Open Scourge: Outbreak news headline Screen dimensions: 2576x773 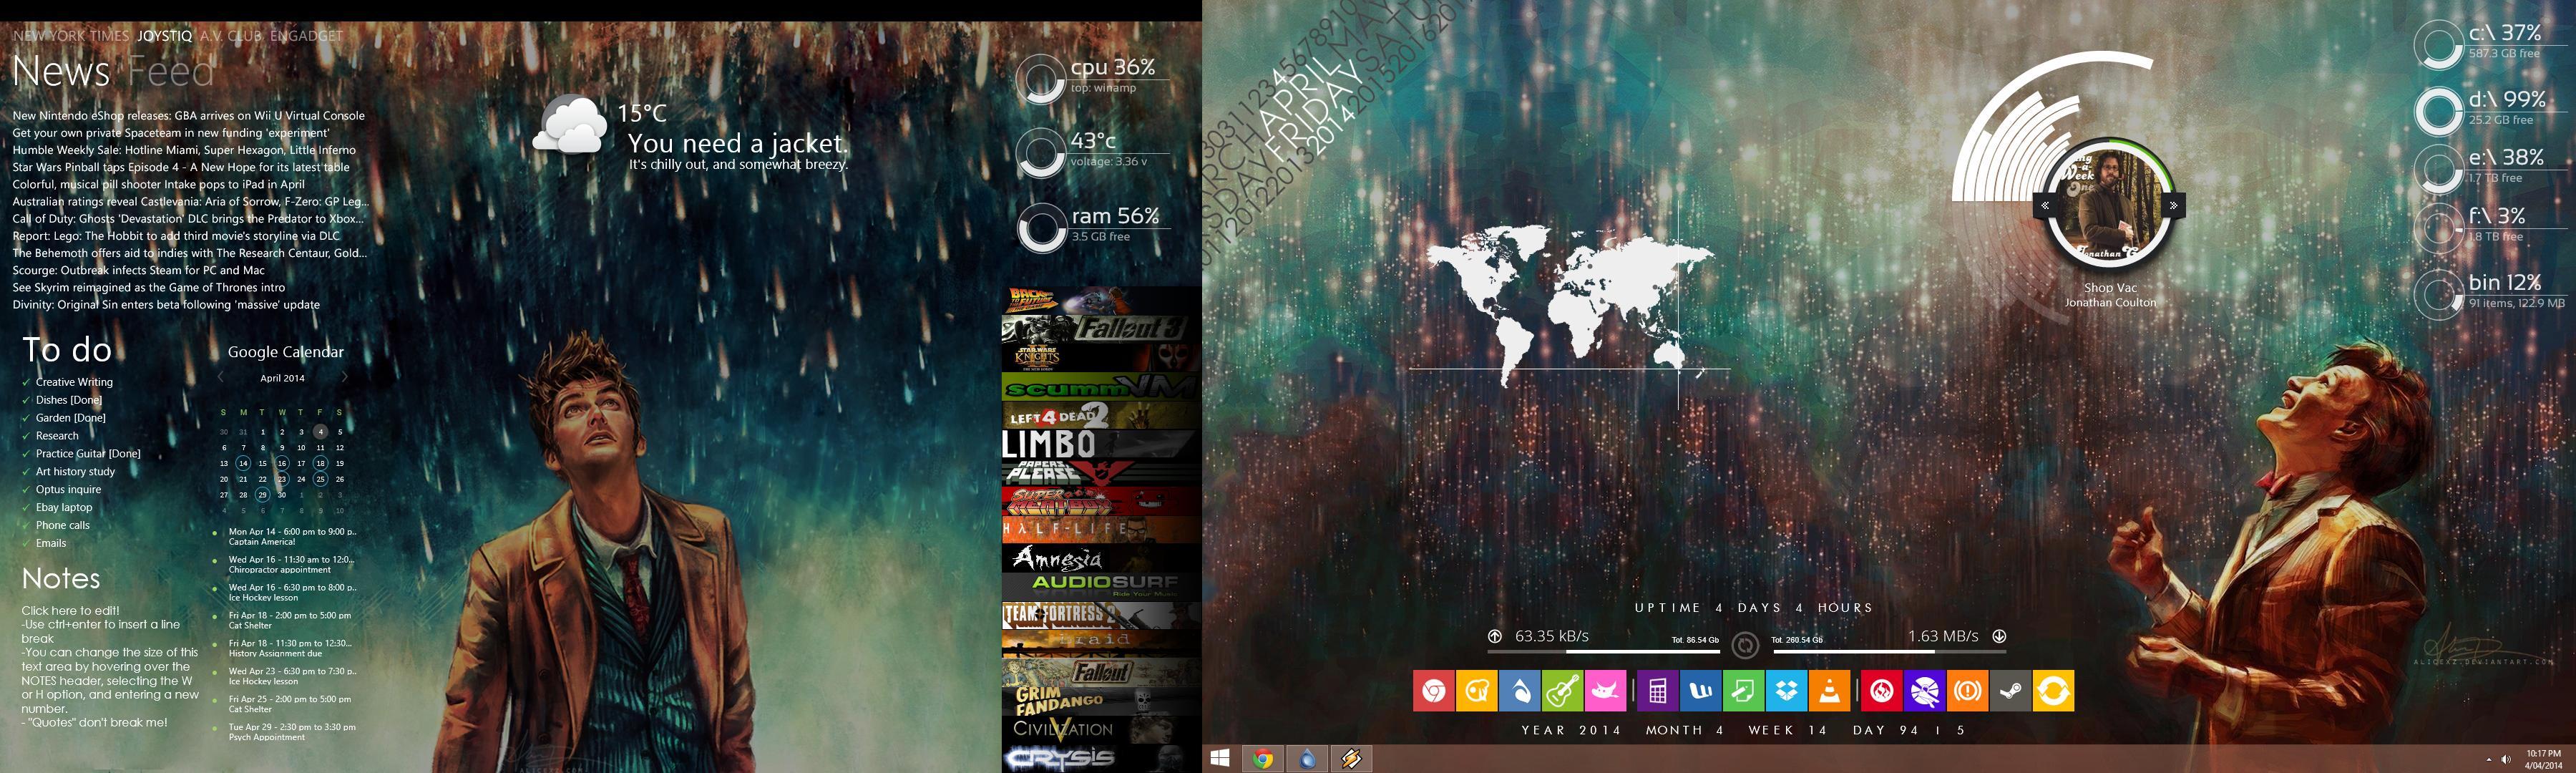pyautogui.click(x=138, y=270)
